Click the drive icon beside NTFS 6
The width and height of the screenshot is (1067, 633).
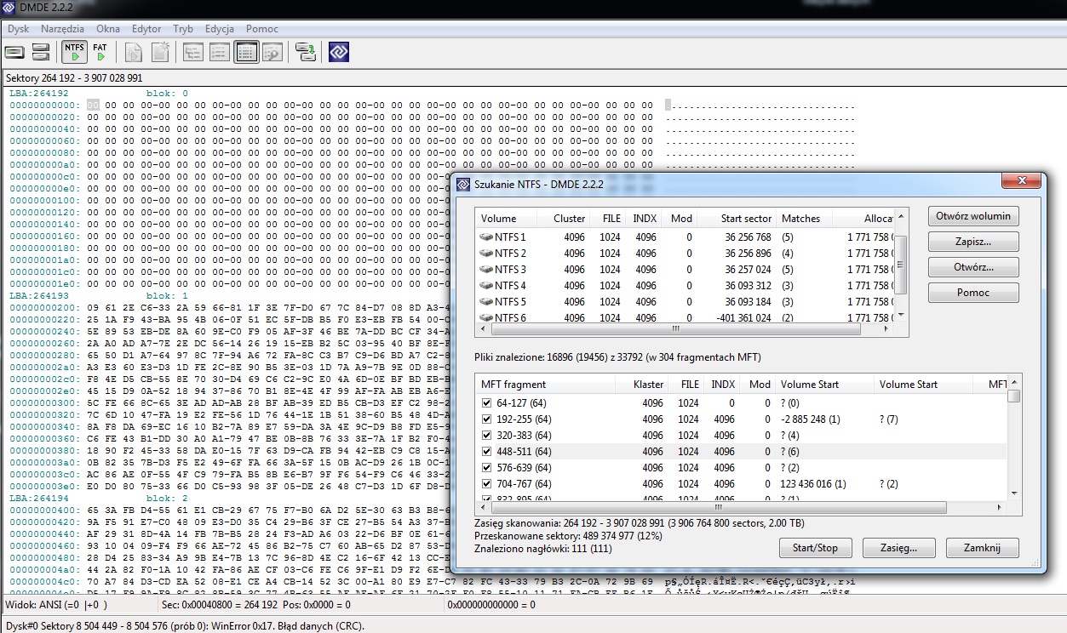pos(486,318)
